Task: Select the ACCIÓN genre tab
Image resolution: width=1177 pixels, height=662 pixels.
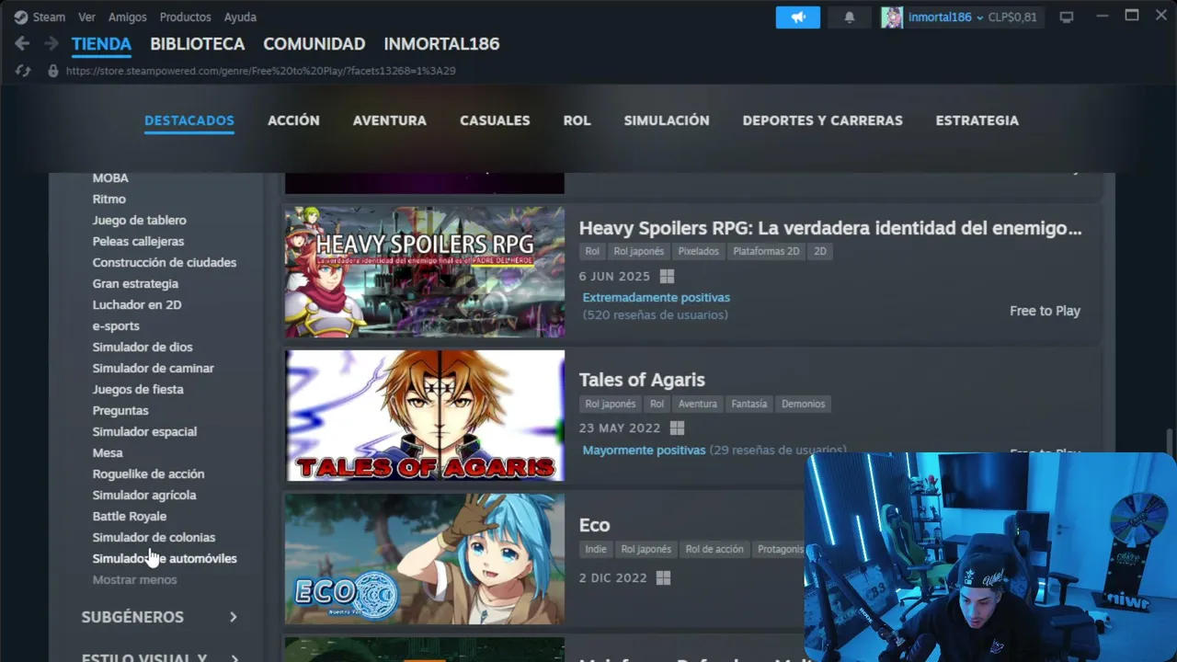Action: pos(293,120)
